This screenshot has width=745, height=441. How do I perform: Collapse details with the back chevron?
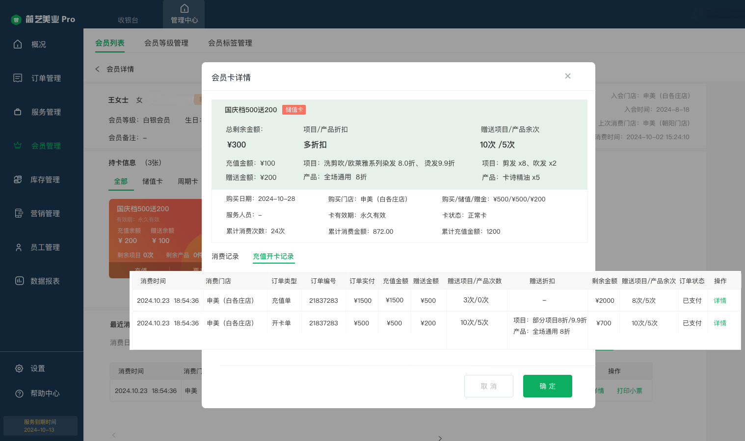click(97, 69)
